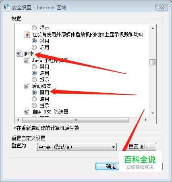This screenshot has height=182, width=172.
Task: Click the Internet globe icon in title bar
Action: [x=7, y=7]
